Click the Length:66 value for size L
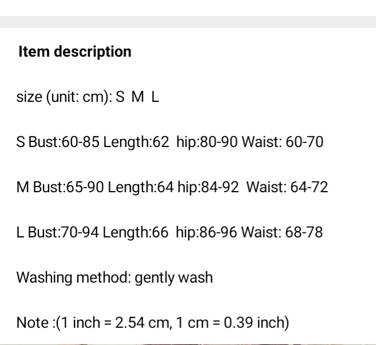Viewport: 376px width, 345px height. click(x=136, y=232)
